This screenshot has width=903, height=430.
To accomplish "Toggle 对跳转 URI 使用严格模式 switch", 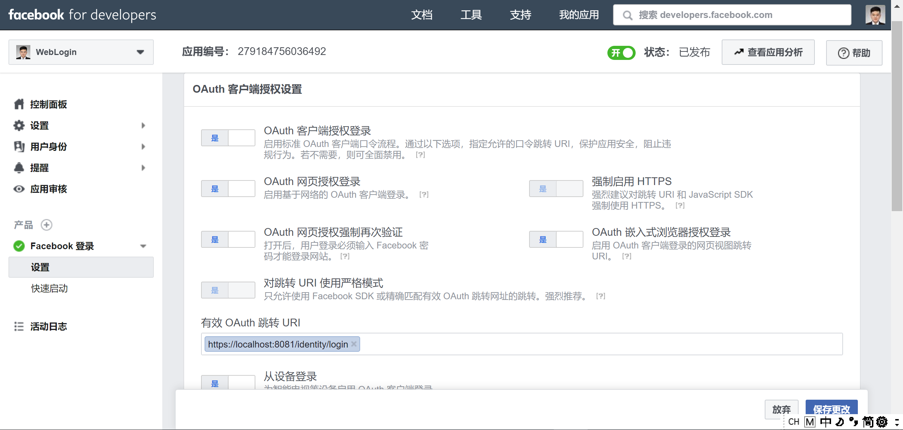I will coord(228,290).
